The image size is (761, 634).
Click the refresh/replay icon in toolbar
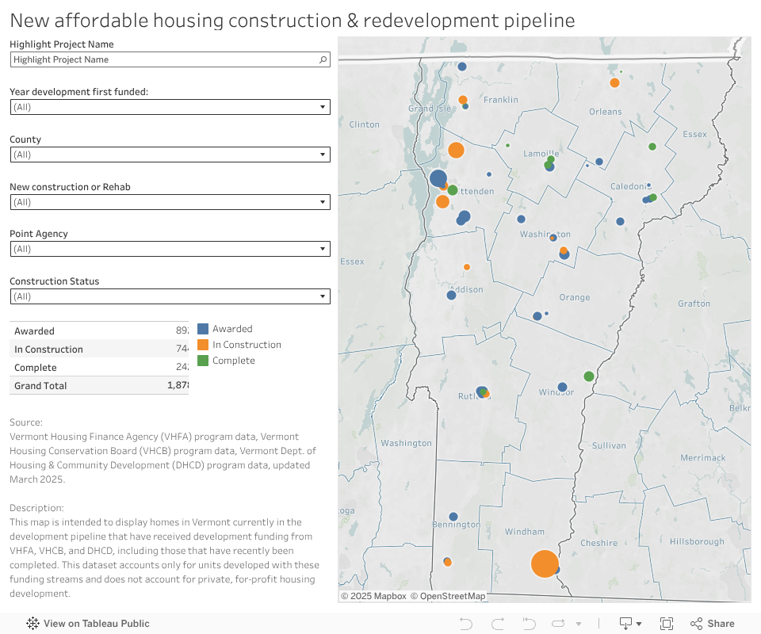point(558,624)
